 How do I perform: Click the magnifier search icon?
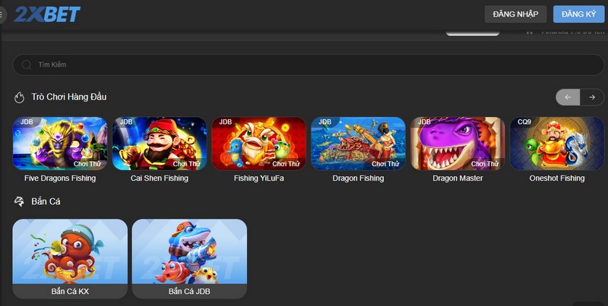(27, 65)
